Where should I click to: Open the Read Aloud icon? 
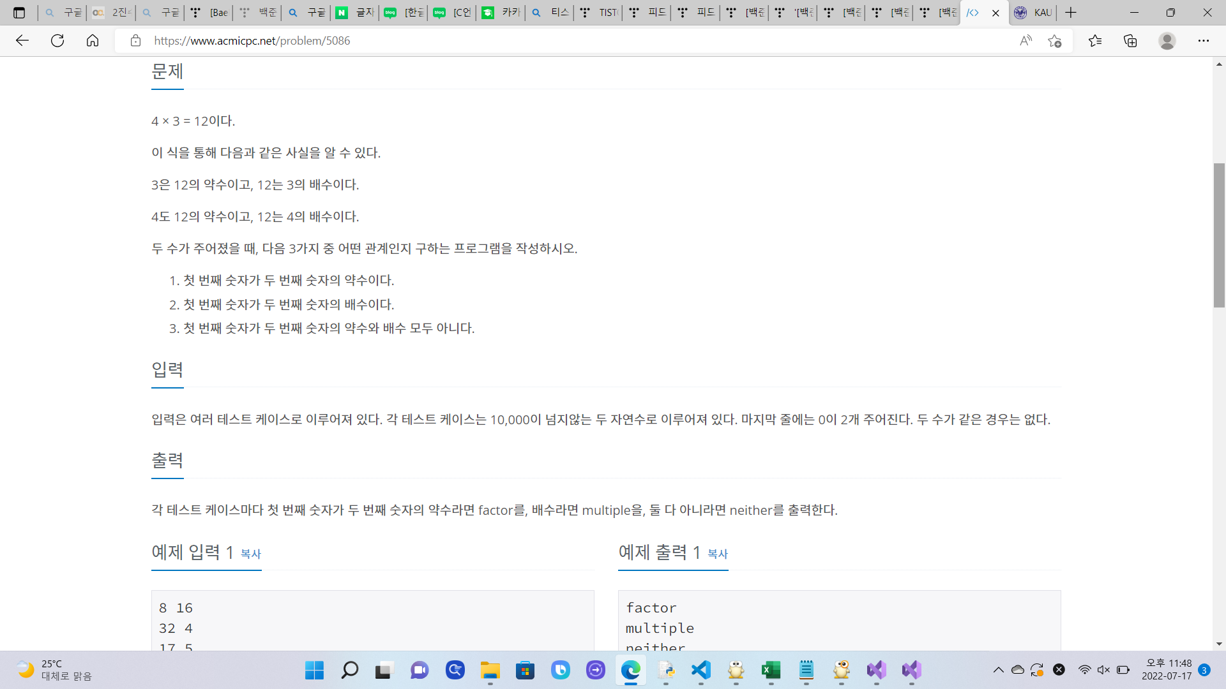pos(1025,41)
